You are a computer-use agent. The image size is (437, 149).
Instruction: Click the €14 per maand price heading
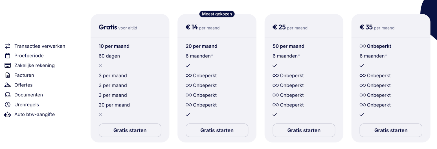click(202, 28)
